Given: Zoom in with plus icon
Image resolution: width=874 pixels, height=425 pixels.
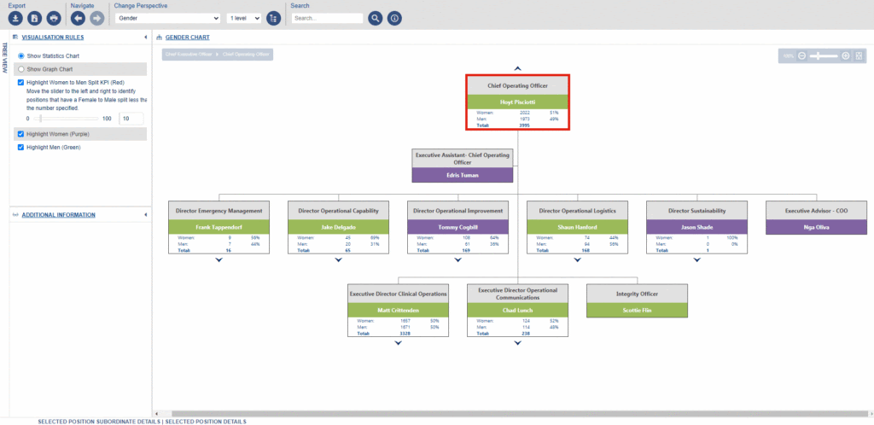Looking at the screenshot, I should (x=846, y=55).
